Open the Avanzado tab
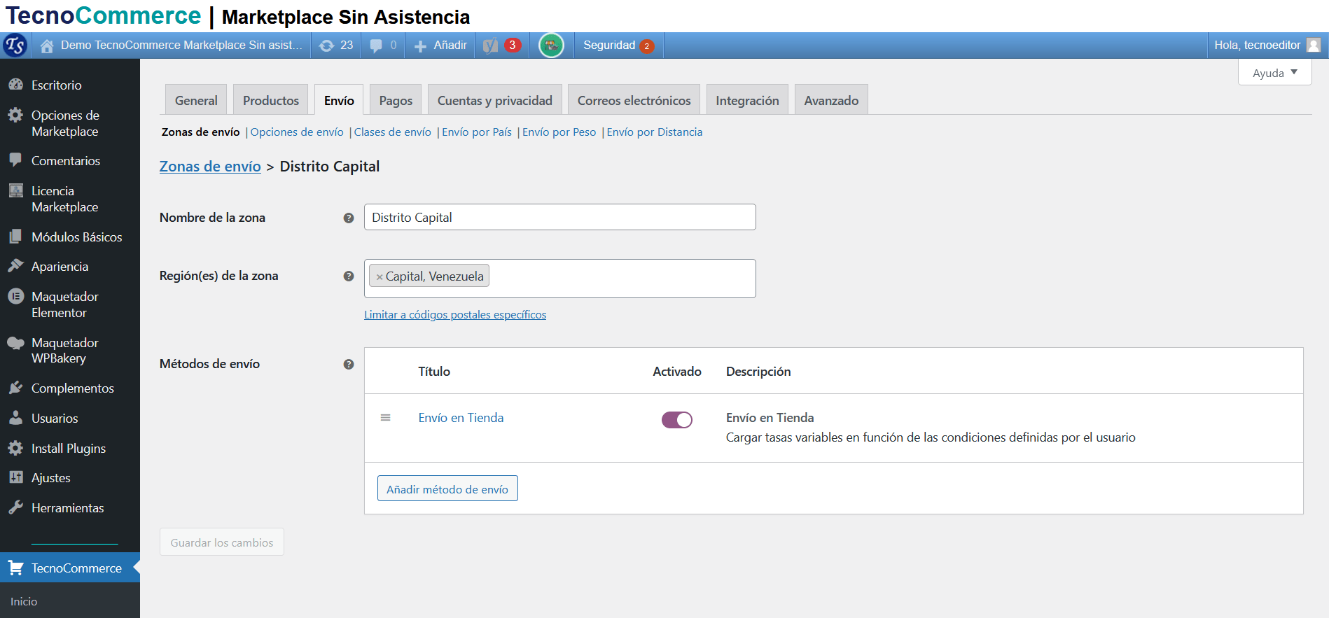Screen dimensions: 1329x618 831,100
